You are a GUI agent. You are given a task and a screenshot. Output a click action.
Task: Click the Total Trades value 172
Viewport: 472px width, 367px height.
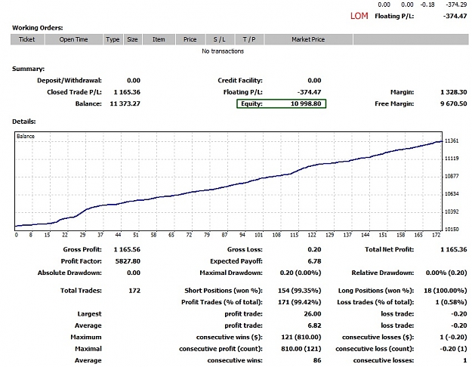pyautogui.click(x=134, y=291)
